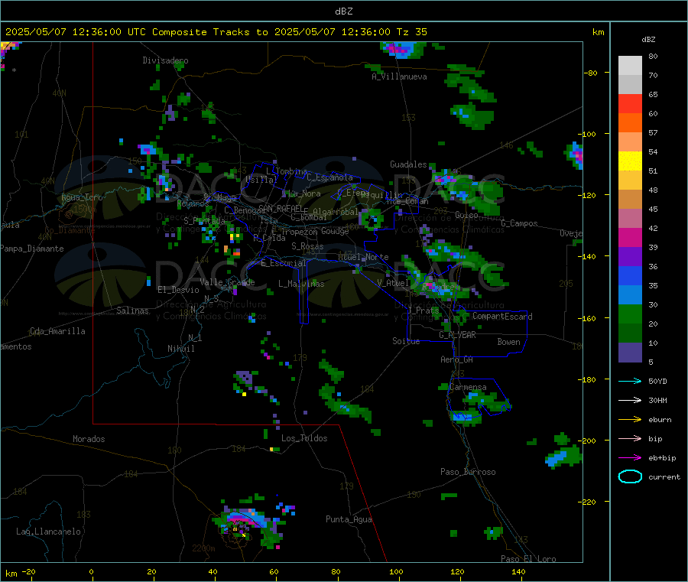Select the light gray 80–70 dBZ swatch
The width and height of the screenshot is (688, 582).
click(630, 66)
